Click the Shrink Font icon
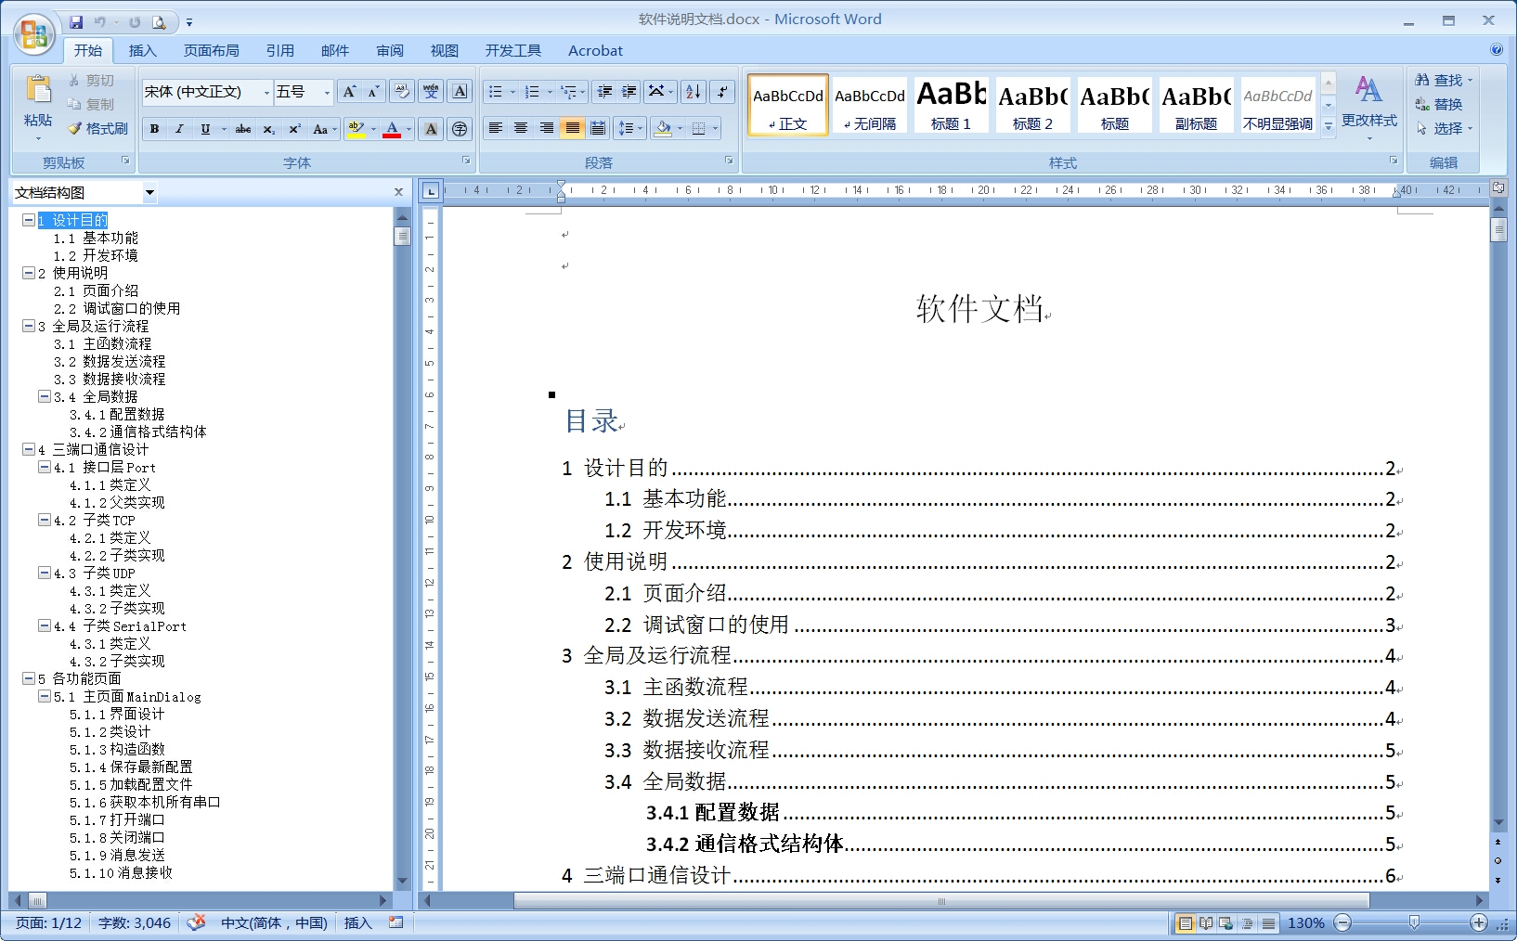Viewport: 1517px width, 941px height. [373, 91]
